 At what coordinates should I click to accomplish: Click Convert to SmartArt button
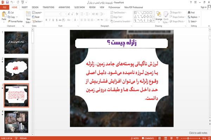[121, 21]
